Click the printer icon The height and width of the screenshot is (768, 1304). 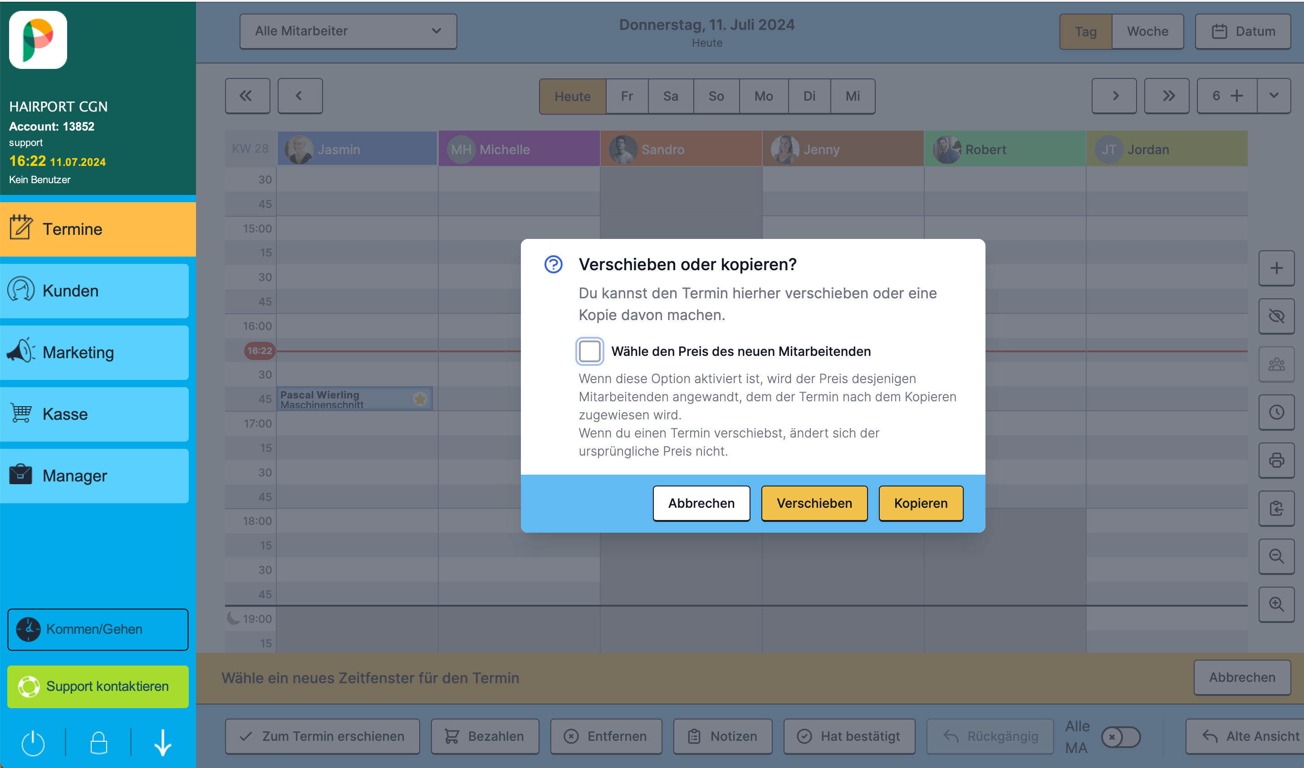tap(1277, 460)
